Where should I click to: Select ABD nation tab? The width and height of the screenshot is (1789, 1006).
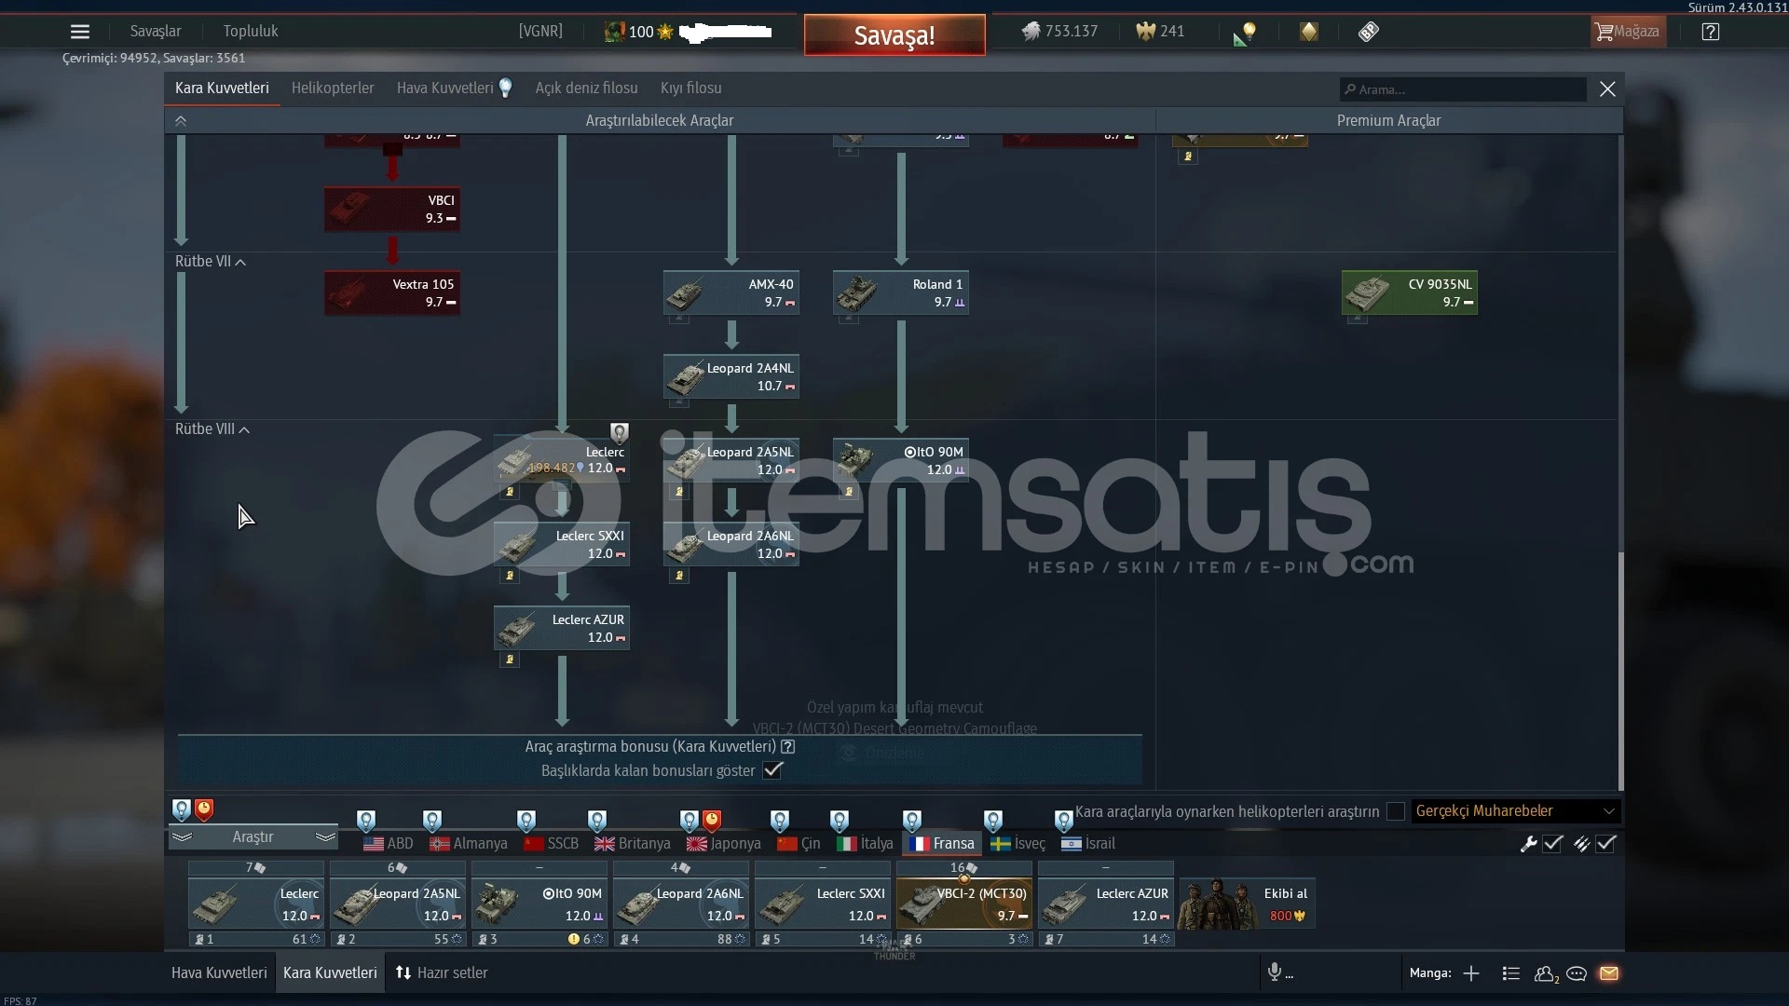(x=389, y=844)
